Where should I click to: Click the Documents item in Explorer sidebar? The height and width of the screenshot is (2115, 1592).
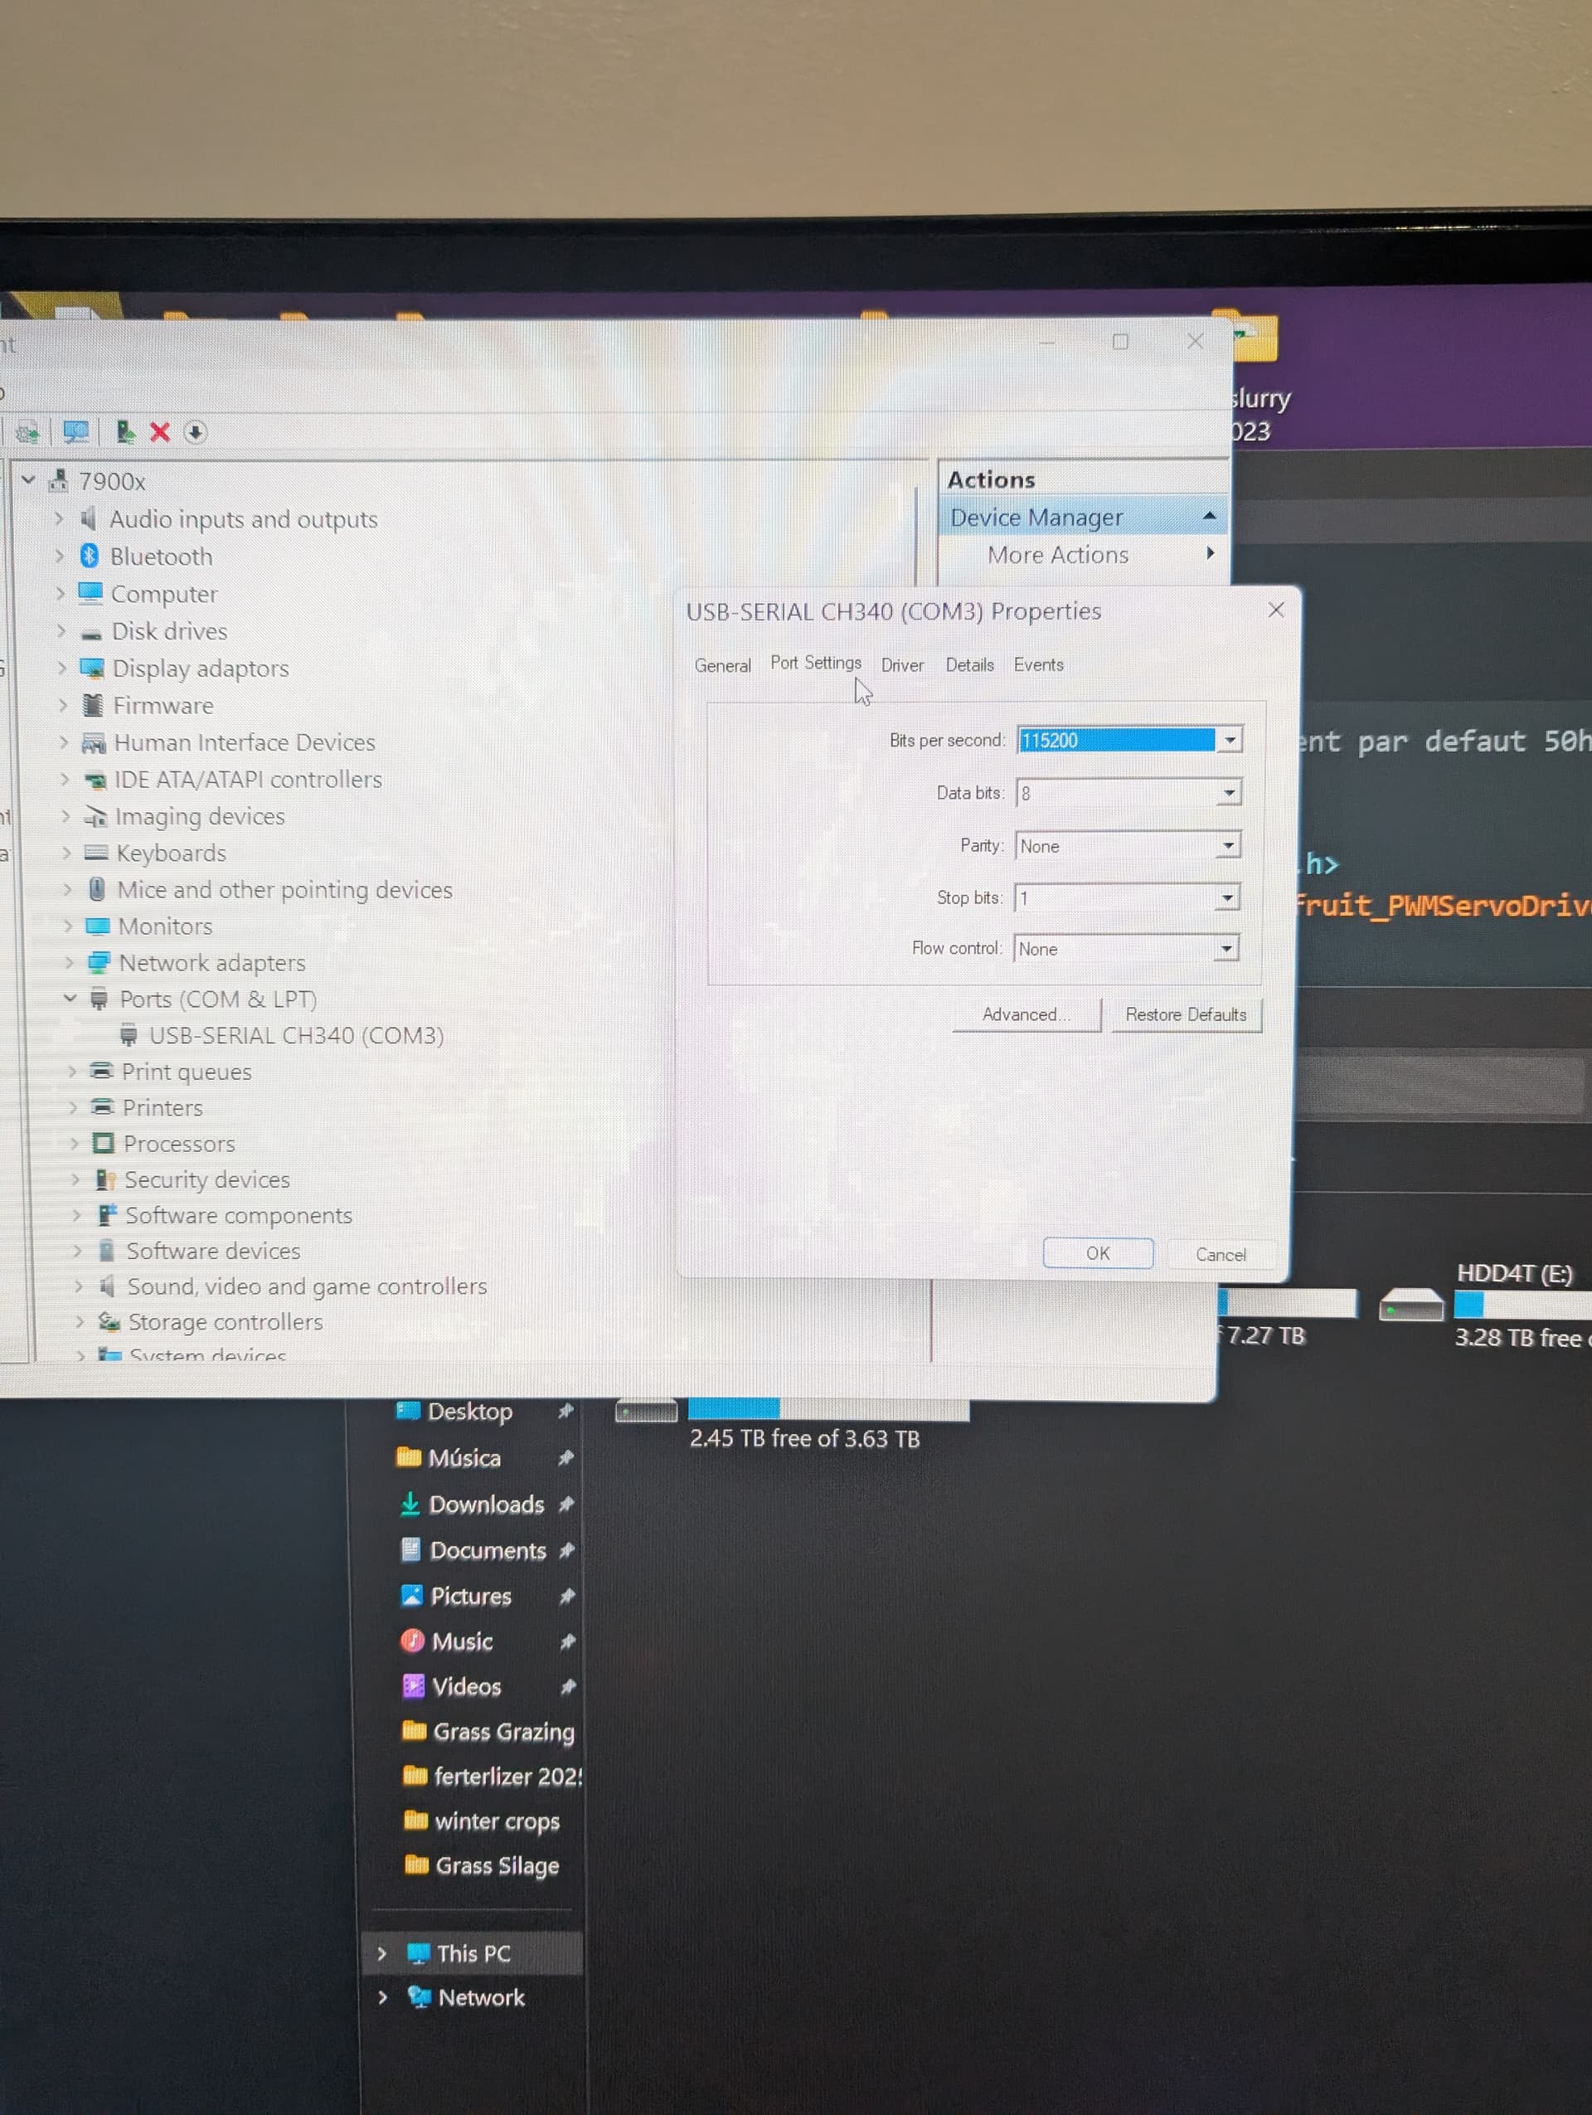point(488,1550)
